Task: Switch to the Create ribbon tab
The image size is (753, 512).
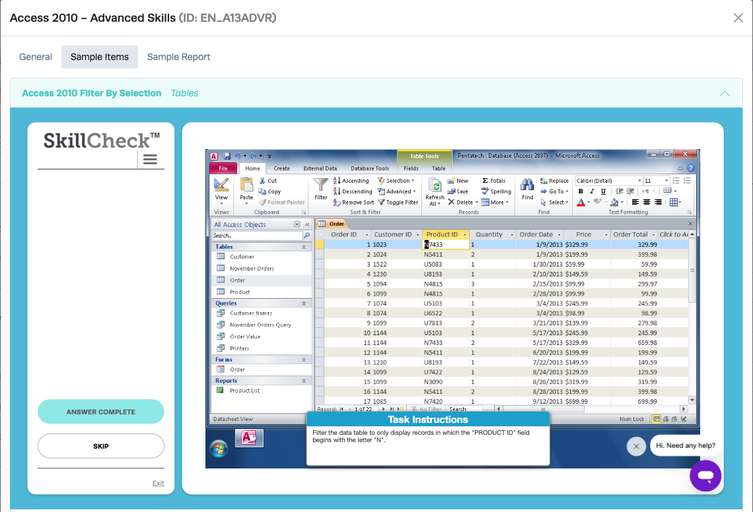Action: (281, 168)
